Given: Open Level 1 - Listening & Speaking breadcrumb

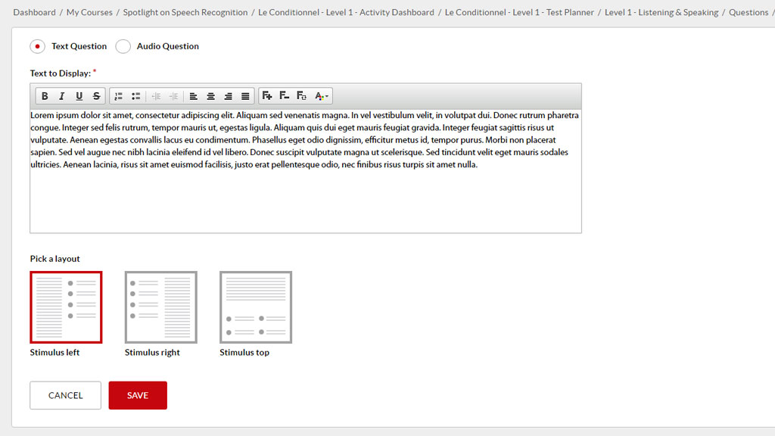Looking at the screenshot, I should [x=661, y=12].
